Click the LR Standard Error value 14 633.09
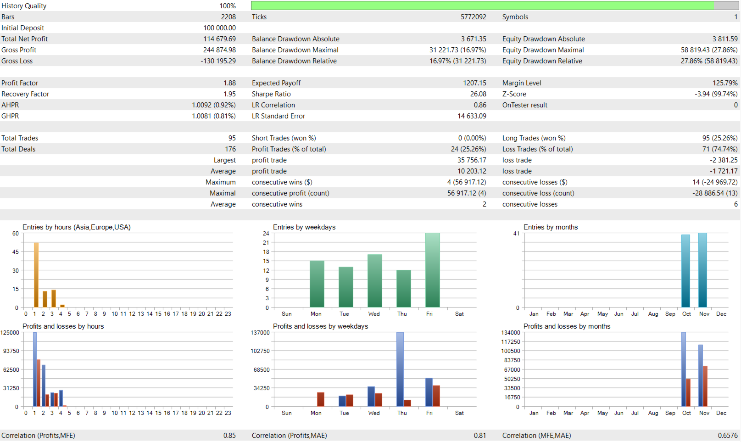The width and height of the screenshot is (741, 442). [x=472, y=116]
